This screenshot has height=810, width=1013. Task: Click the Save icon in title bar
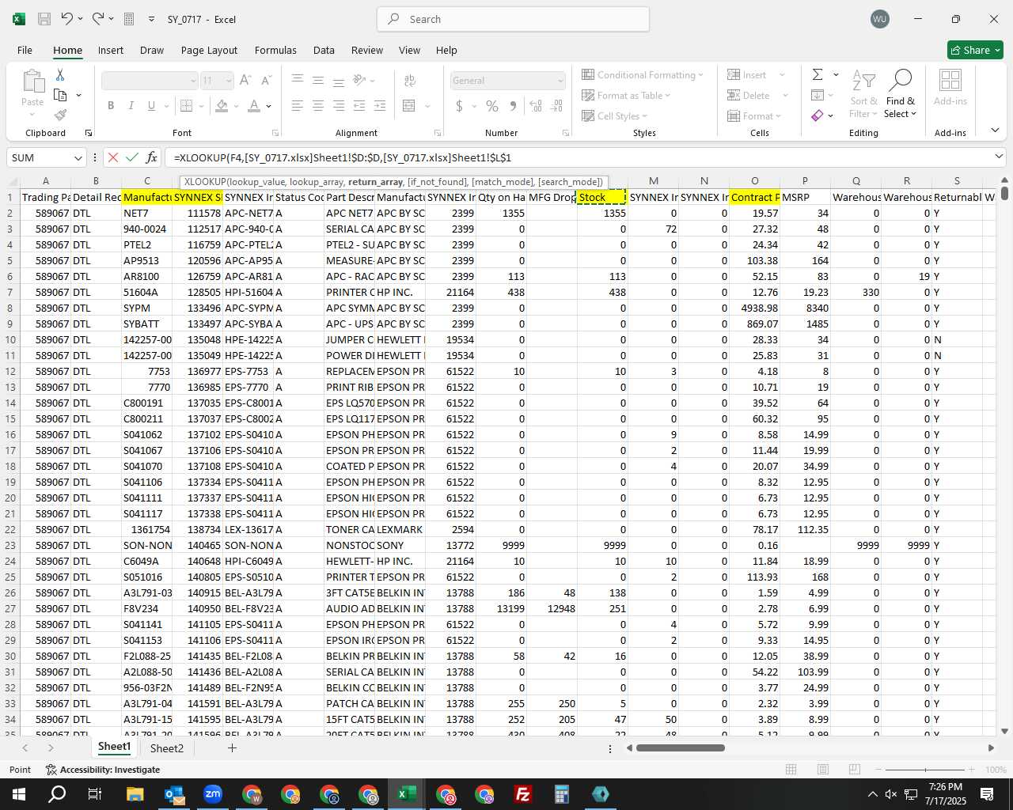click(x=44, y=19)
